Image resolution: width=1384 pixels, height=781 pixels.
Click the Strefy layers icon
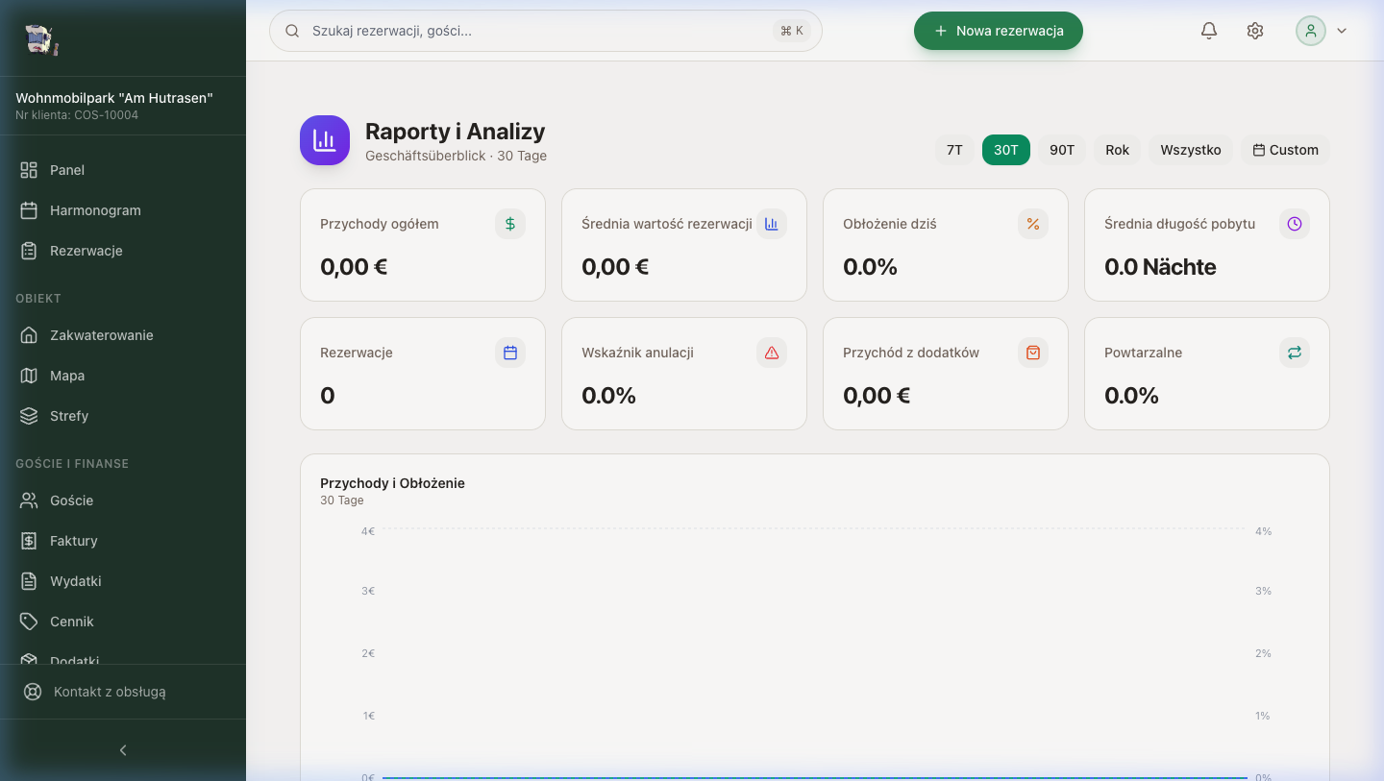29,416
